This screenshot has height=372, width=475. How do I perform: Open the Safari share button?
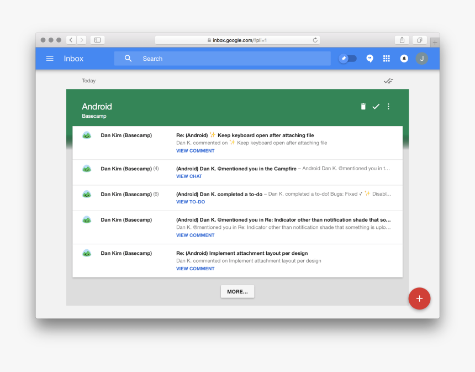point(402,40)
